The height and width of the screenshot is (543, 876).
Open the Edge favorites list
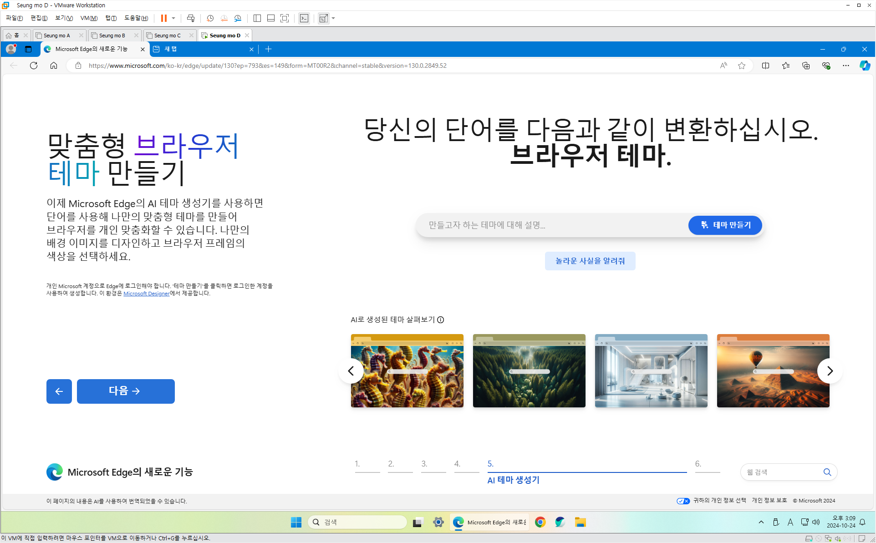point(786,66)
